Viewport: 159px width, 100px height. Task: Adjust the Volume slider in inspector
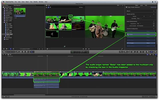(x=144, y=16)
